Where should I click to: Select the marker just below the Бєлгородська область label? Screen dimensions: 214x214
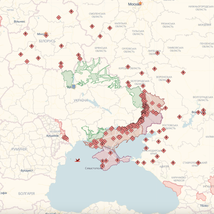(x=143, y=86)
